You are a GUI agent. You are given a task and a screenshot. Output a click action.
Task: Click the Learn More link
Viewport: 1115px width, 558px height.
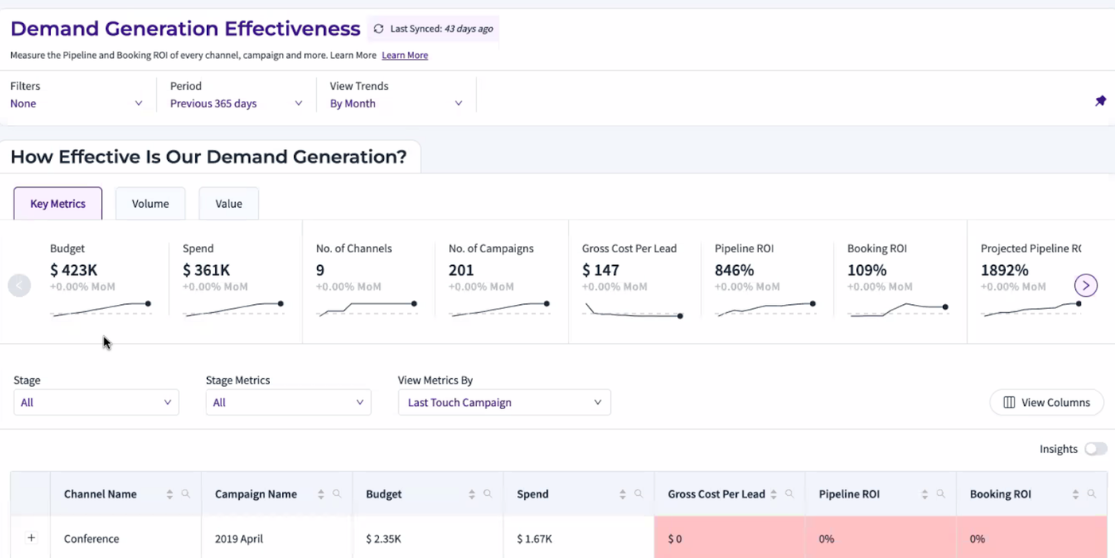(x=405, y=56)
